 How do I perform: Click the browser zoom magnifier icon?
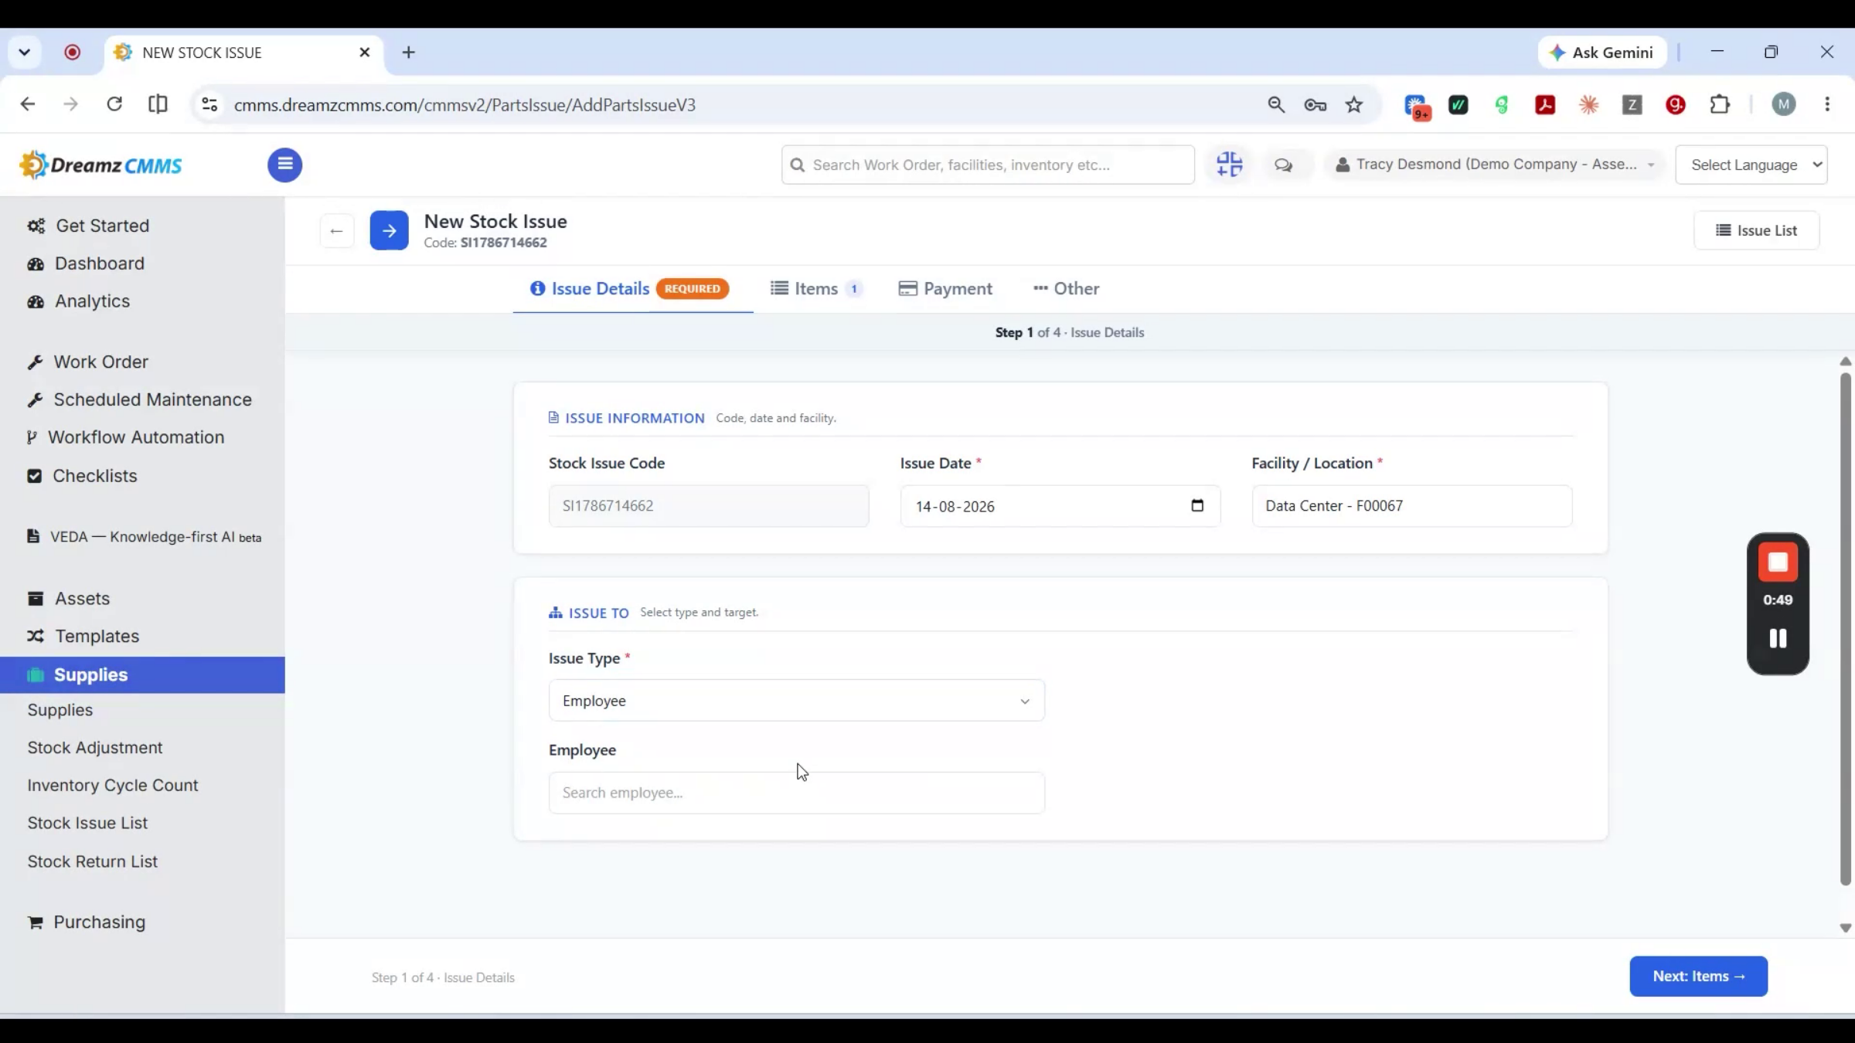[x=1276, y=104]
